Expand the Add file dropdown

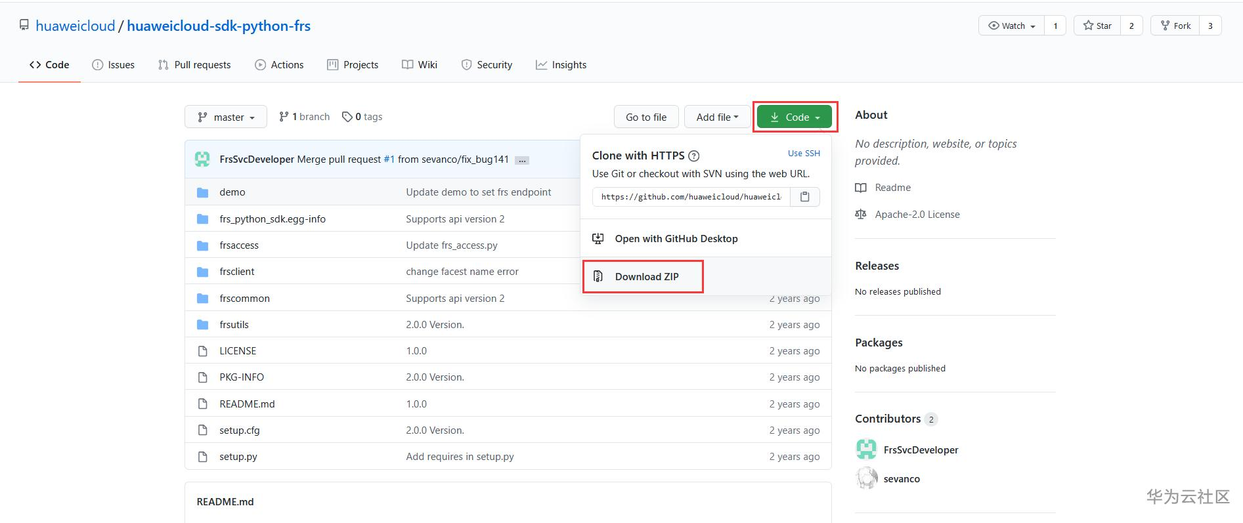717,117
